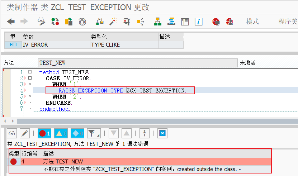Screen dimensions: 298x176
Task: Click the magic wand activate icon
Action: (113, 22)
